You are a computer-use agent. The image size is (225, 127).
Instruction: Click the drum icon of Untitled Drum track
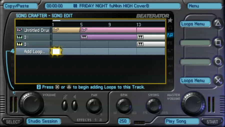[x=20, y=30]
